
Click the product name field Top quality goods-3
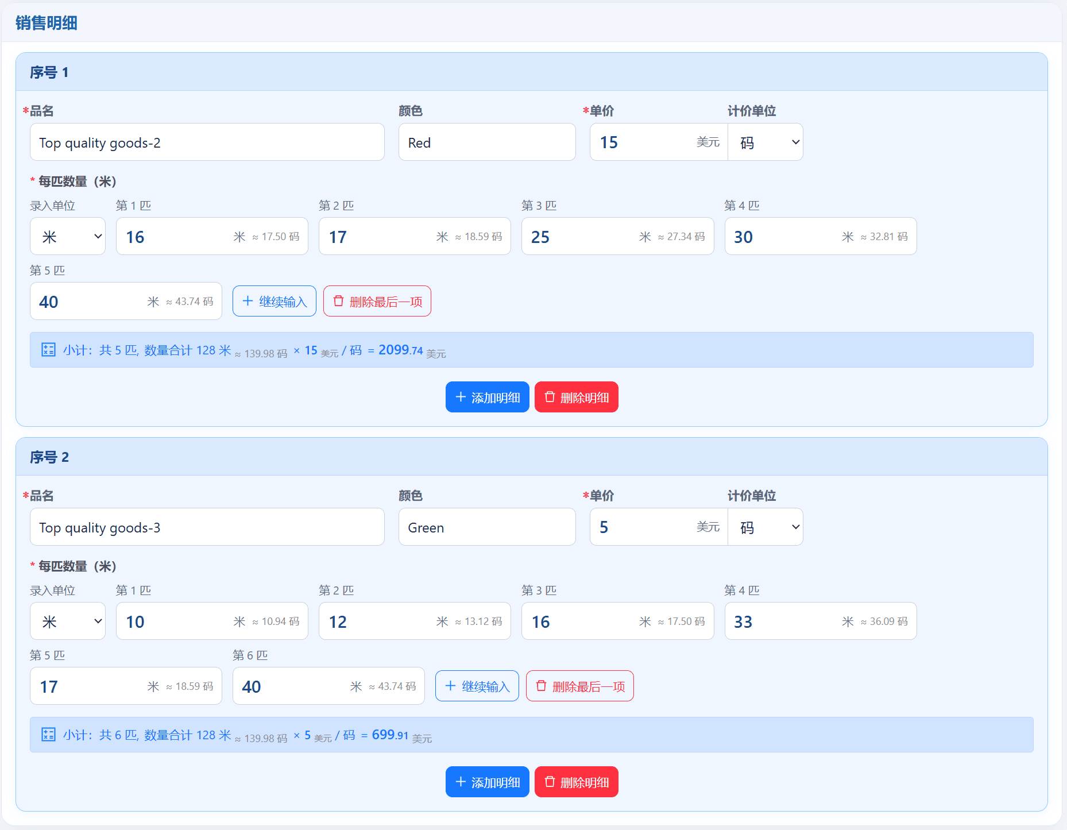[x=207, y=527]
